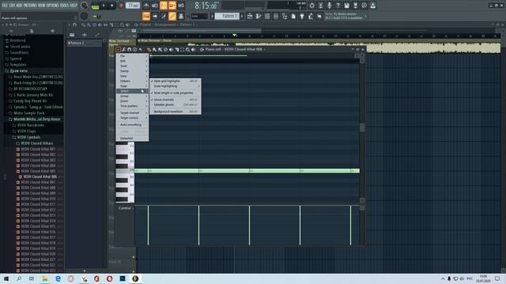This screenshot has width=506, height=284.
Task: Open the Line snap selector dropdown
Action: click(199, 16)
